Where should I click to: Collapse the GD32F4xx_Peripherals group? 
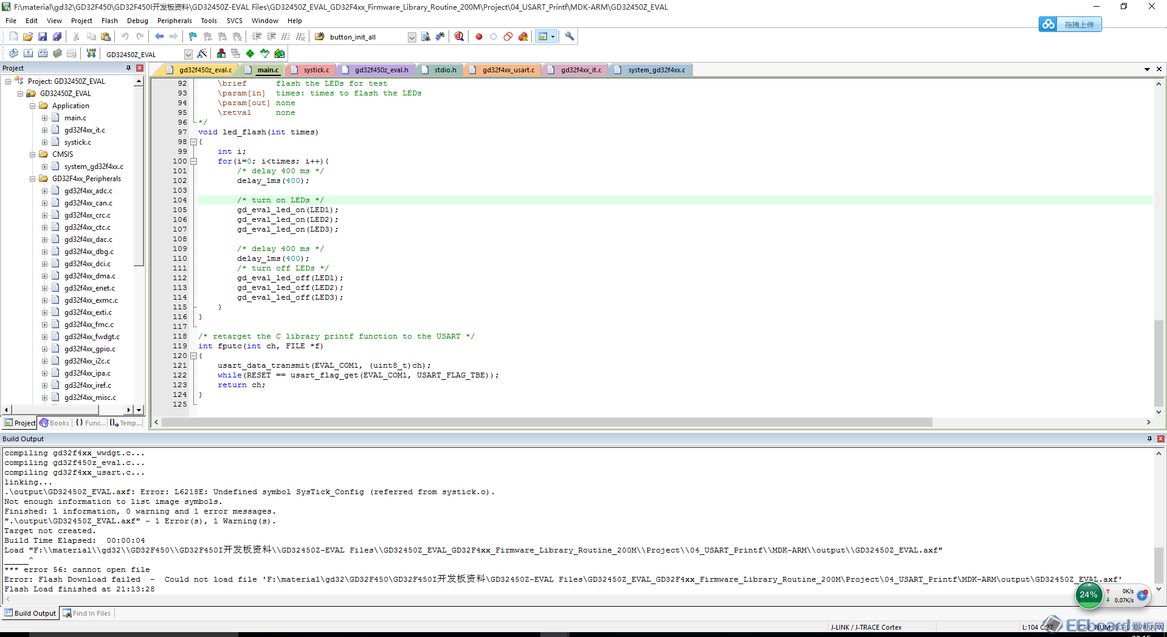[x=33, y=179]
